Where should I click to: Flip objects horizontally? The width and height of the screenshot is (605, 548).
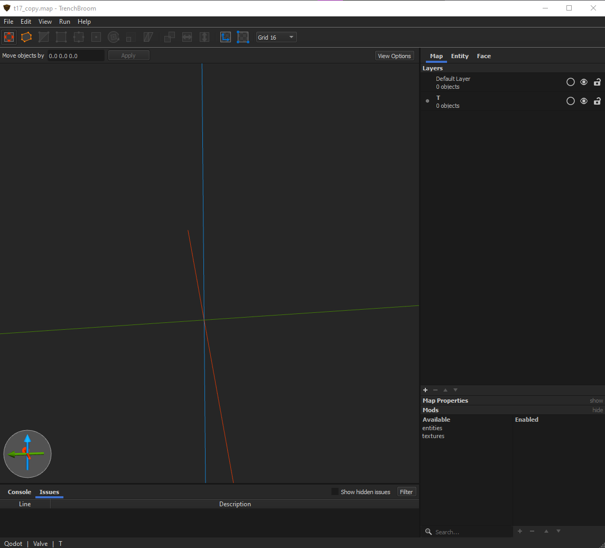(x=187, y=37)
